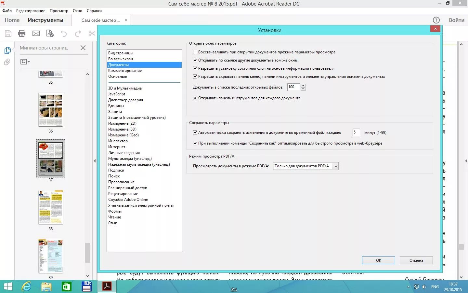Click the Help question mark icon

[x=436, y=20]
